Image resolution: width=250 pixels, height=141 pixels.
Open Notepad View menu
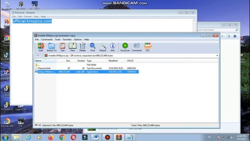pyautogui.click(x=36, y=16)
